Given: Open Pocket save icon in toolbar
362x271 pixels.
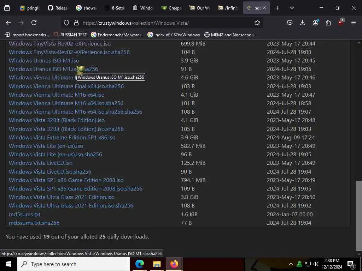Looking at the screenshot, I should [290, 23].
